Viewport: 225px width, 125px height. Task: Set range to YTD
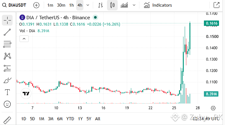point(70,119)
